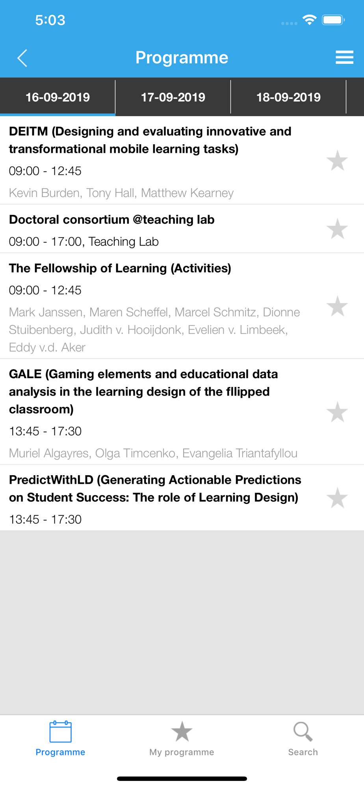
Task: Open My programme star tab
Action: pyautogui.click(x=182, y=739)
